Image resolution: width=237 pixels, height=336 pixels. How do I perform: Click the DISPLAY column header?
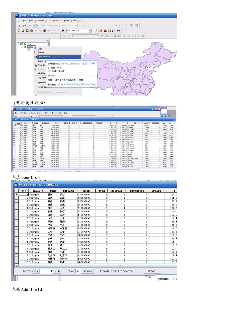117,191
